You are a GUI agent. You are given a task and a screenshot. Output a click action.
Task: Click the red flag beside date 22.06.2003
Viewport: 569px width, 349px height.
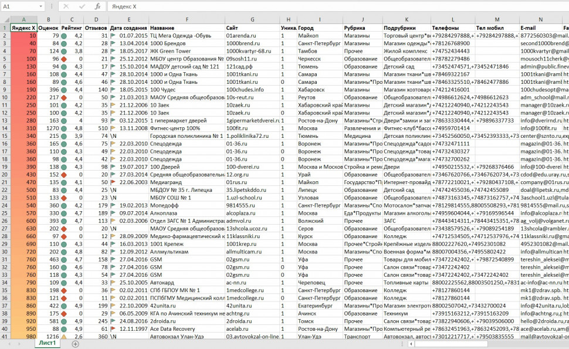113,182
